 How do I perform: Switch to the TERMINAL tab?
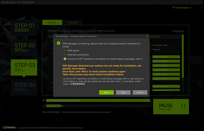pyautogui.click(x=72, y=22)
